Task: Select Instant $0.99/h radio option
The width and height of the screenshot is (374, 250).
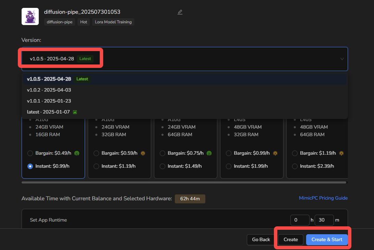Action: coord(30,166)
